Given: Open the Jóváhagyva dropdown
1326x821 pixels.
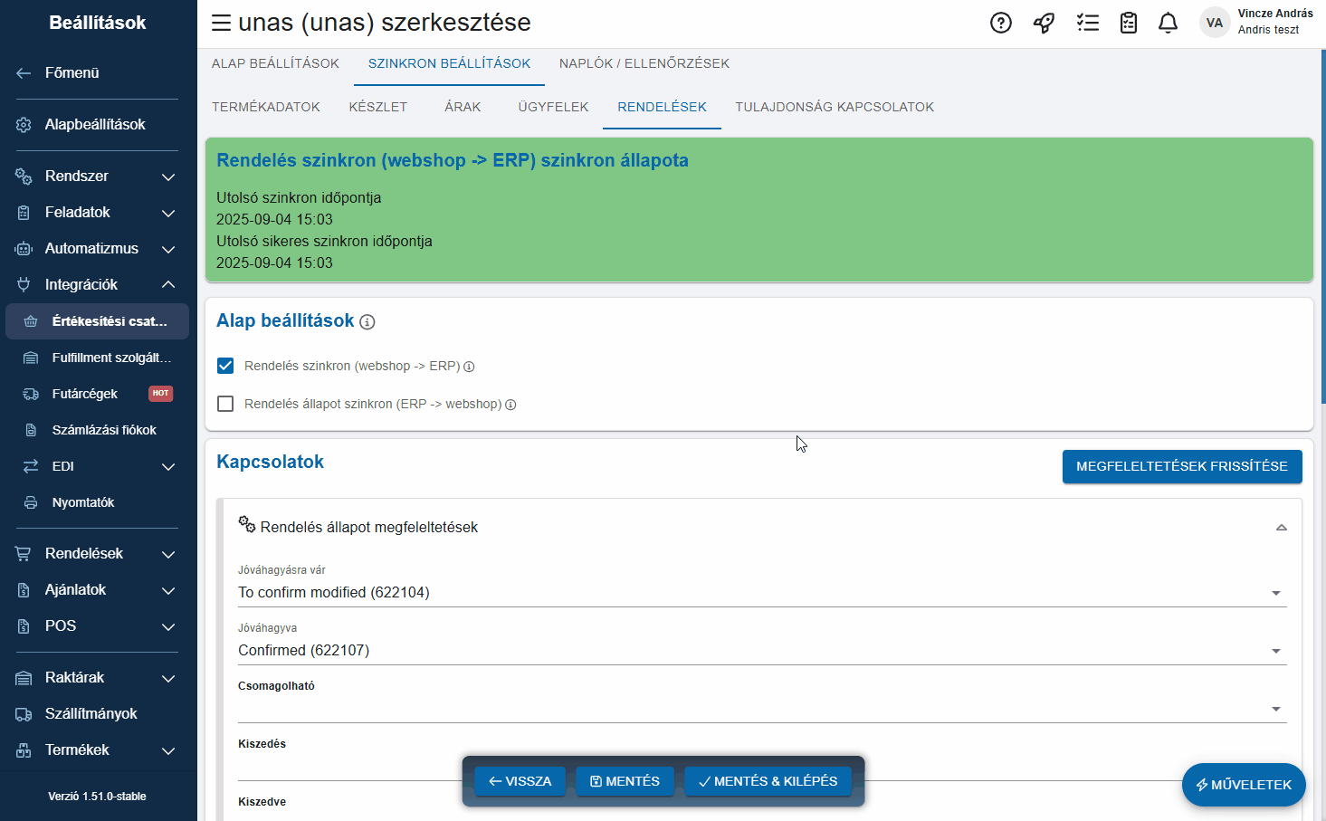Looking at the screenshot, I should click(760, 651).
